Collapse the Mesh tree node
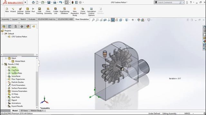Image resolution: width=206 pixels, height=115 pixels. [x=6, y=58]
